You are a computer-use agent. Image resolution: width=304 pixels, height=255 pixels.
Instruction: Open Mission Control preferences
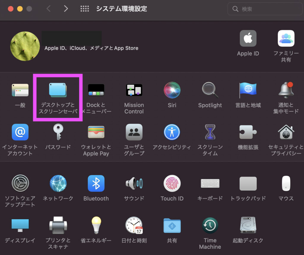click(x=134, y=90)
